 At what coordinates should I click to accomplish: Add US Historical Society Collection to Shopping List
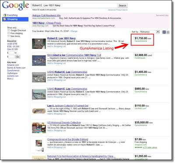(x=56, y=131)
